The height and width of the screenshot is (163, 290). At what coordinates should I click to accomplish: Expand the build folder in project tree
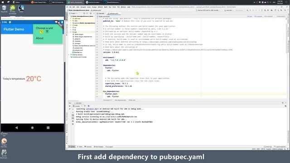click(71, 25)
